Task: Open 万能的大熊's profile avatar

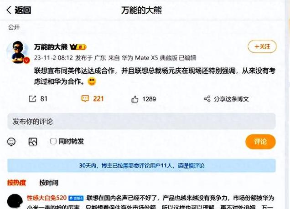Action: 18,52
